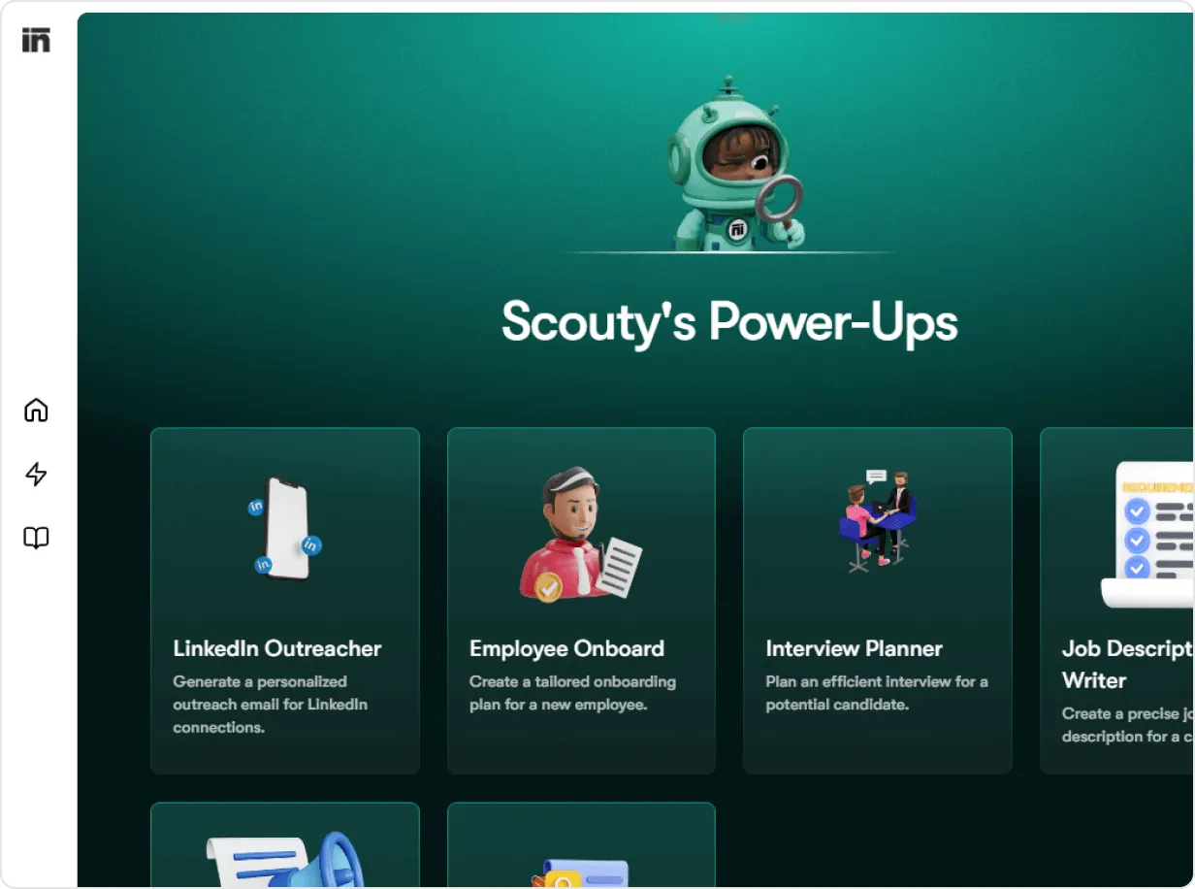Click the phone illustration on LinkedIn Outreacher

[285, 529]
